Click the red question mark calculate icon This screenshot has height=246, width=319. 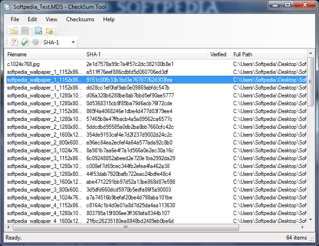click(x=14, y=42)
